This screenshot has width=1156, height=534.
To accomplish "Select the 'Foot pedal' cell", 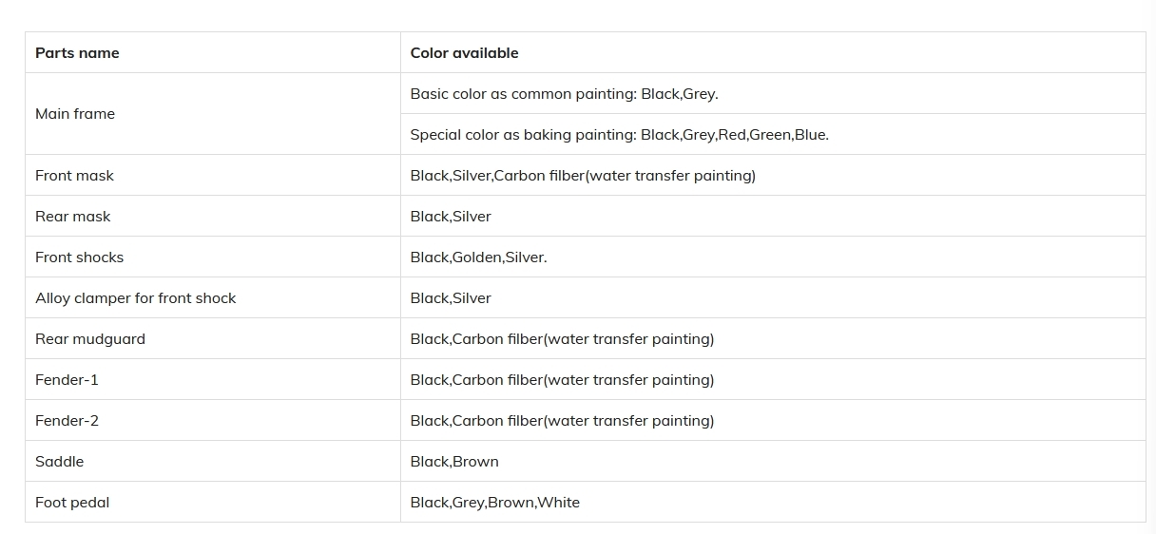I will point(213,503).
